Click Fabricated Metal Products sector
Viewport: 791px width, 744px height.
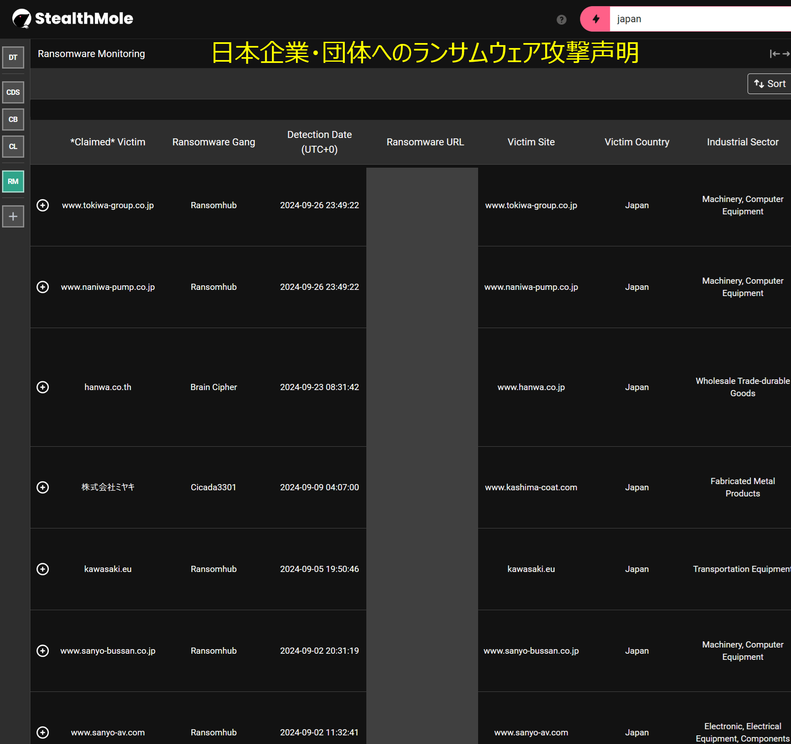(x=743, y=487)
